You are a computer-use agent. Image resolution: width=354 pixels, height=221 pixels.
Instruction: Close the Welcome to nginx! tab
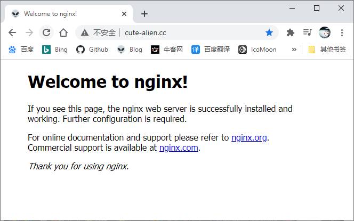tap(124, 14)
